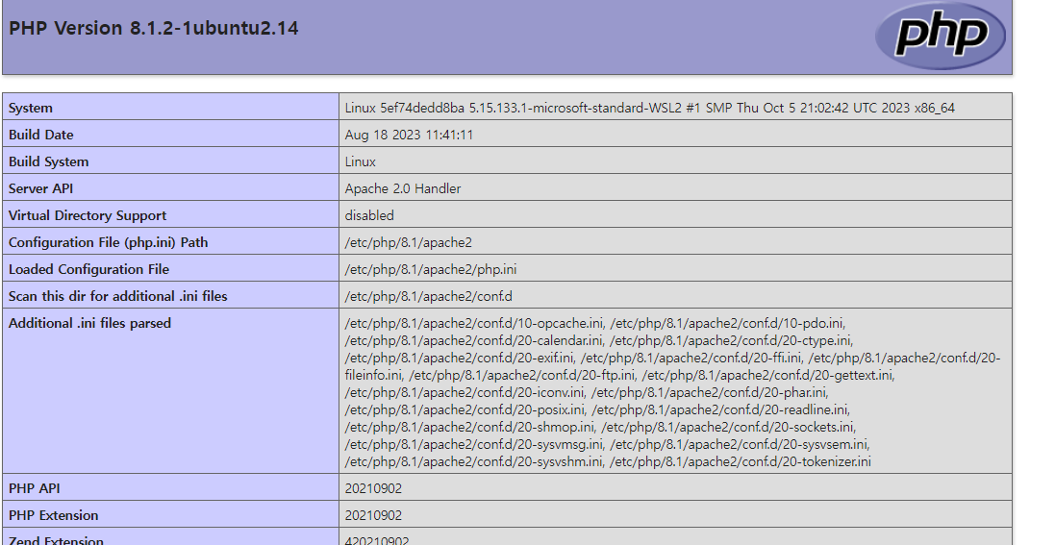Image resolution: width=1055 pixels, height=545 pixels.
Task: Click the Server API label
Action: pos(41,188)
